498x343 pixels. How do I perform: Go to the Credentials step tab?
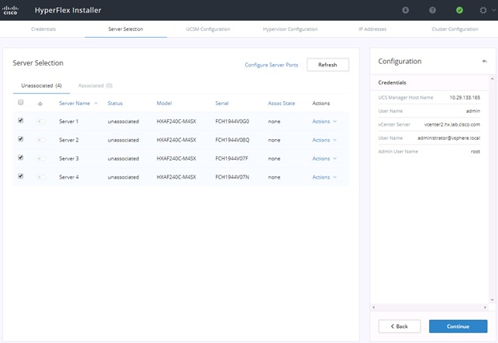43,29
